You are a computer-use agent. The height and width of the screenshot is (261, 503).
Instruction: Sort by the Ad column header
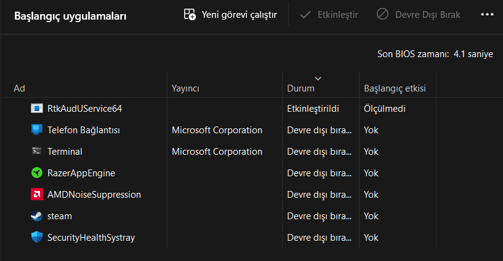pyautogui.click(x=19, y=88)
